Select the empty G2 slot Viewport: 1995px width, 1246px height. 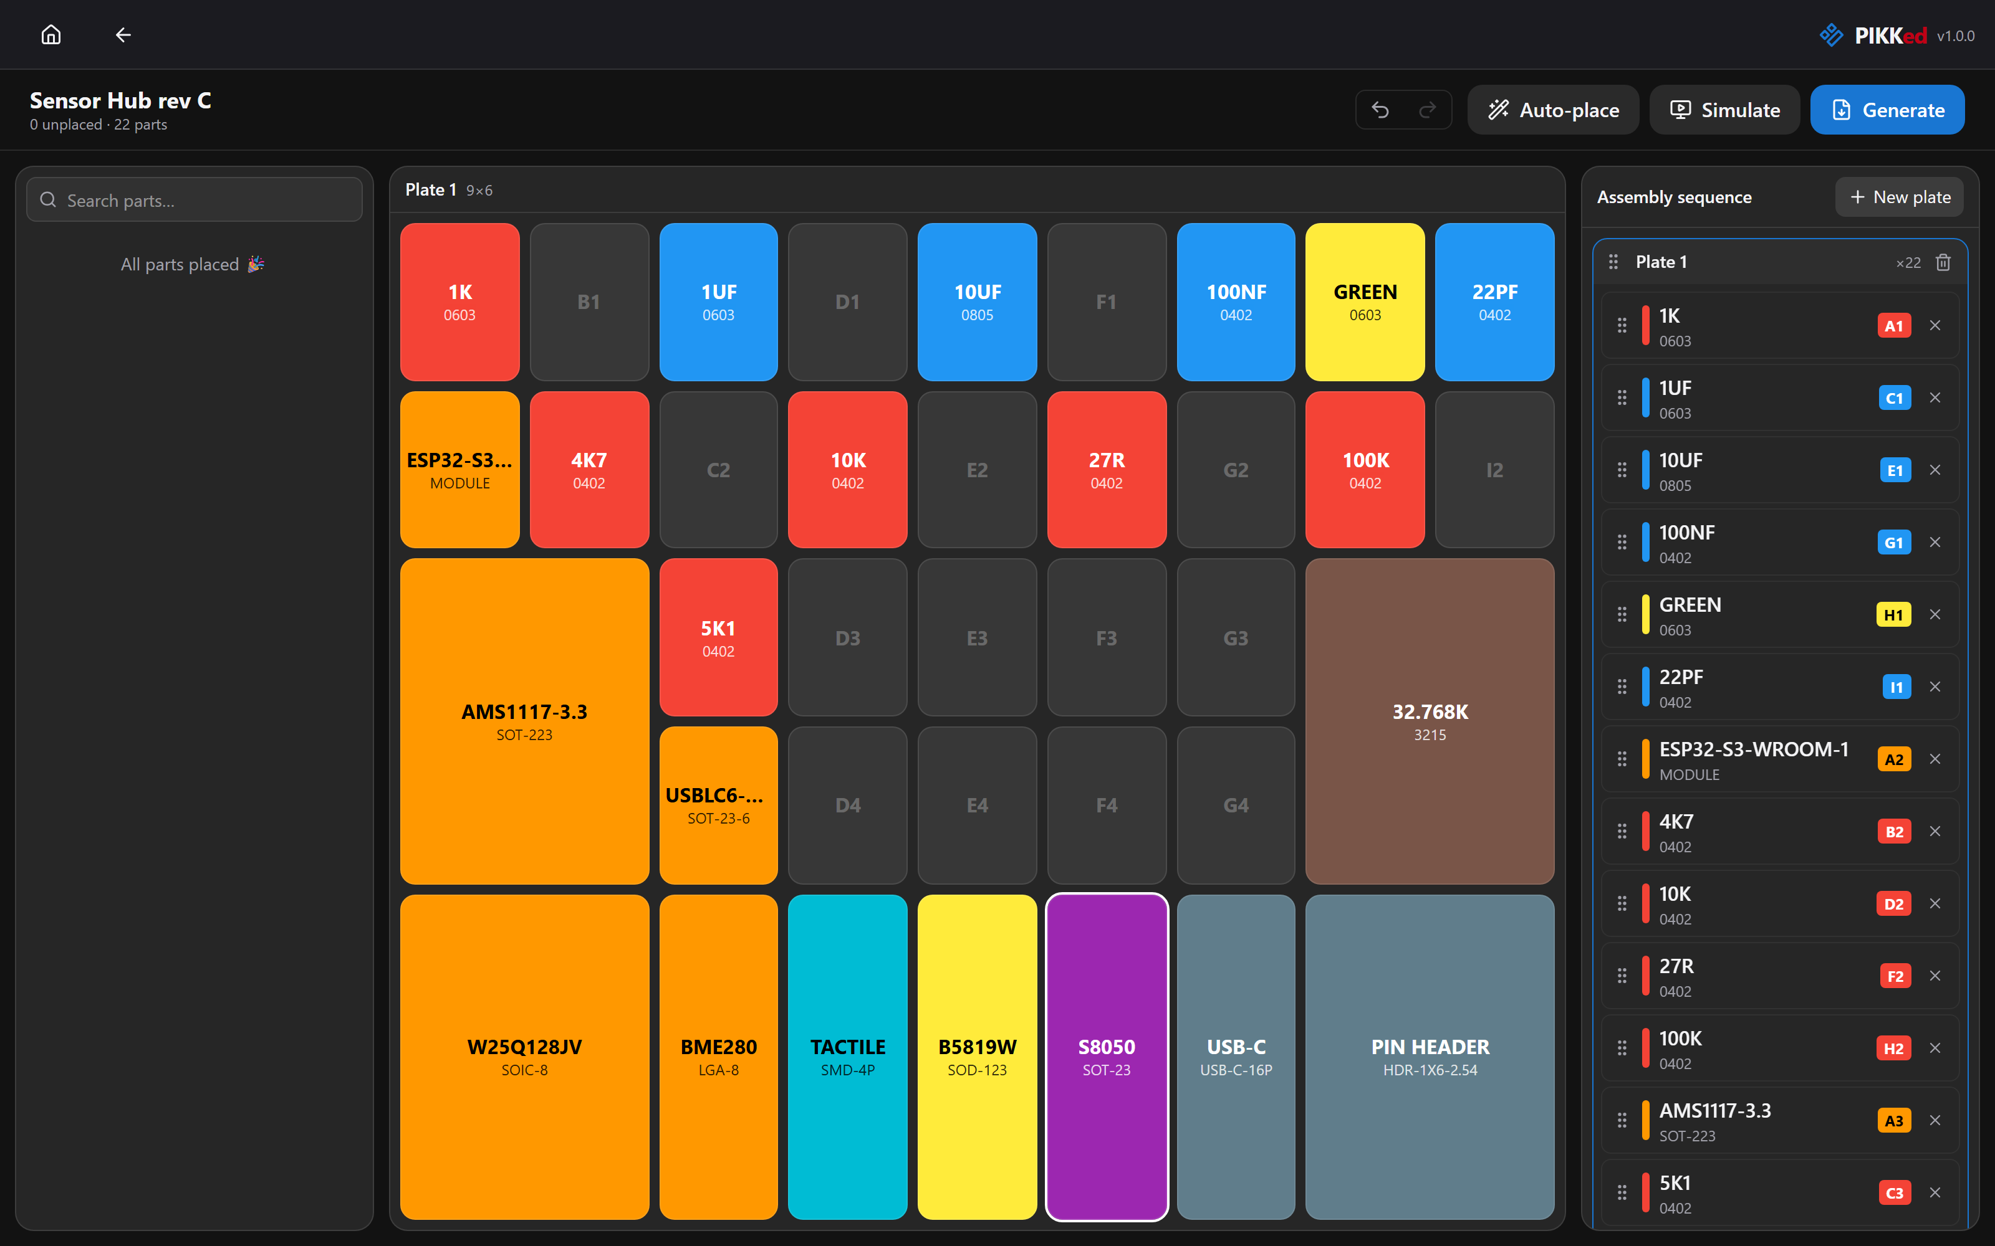pos(1236,470)
